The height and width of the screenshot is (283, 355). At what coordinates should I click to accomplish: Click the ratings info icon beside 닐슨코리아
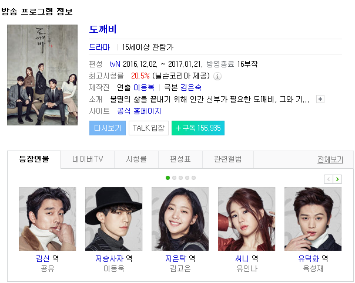point(217,76)
